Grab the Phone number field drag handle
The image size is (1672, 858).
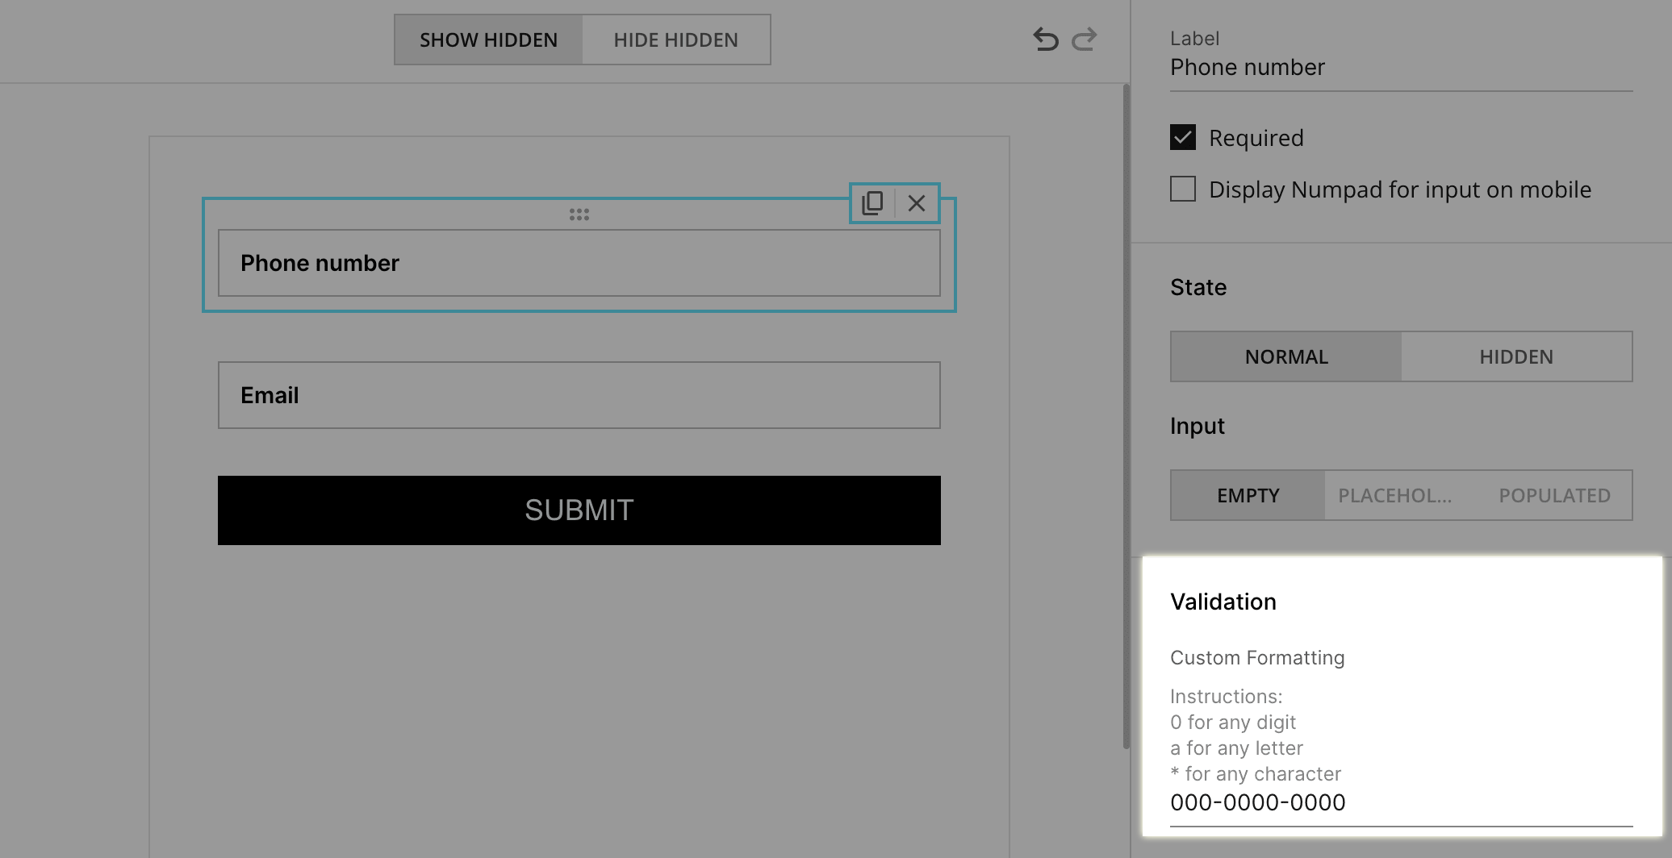(x=579, y=214)
